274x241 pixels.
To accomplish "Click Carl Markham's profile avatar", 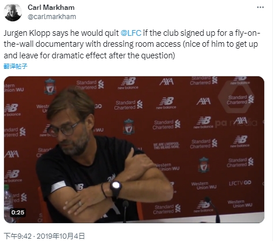I will coord(13,12).
